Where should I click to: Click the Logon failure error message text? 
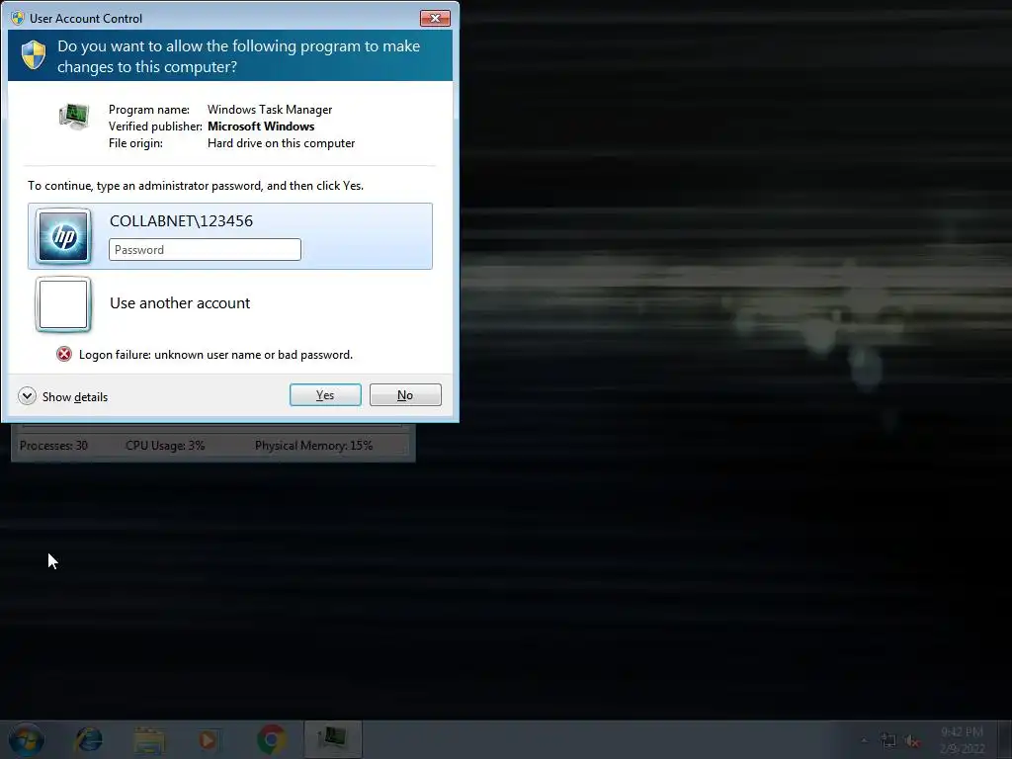tap(215, 355)
